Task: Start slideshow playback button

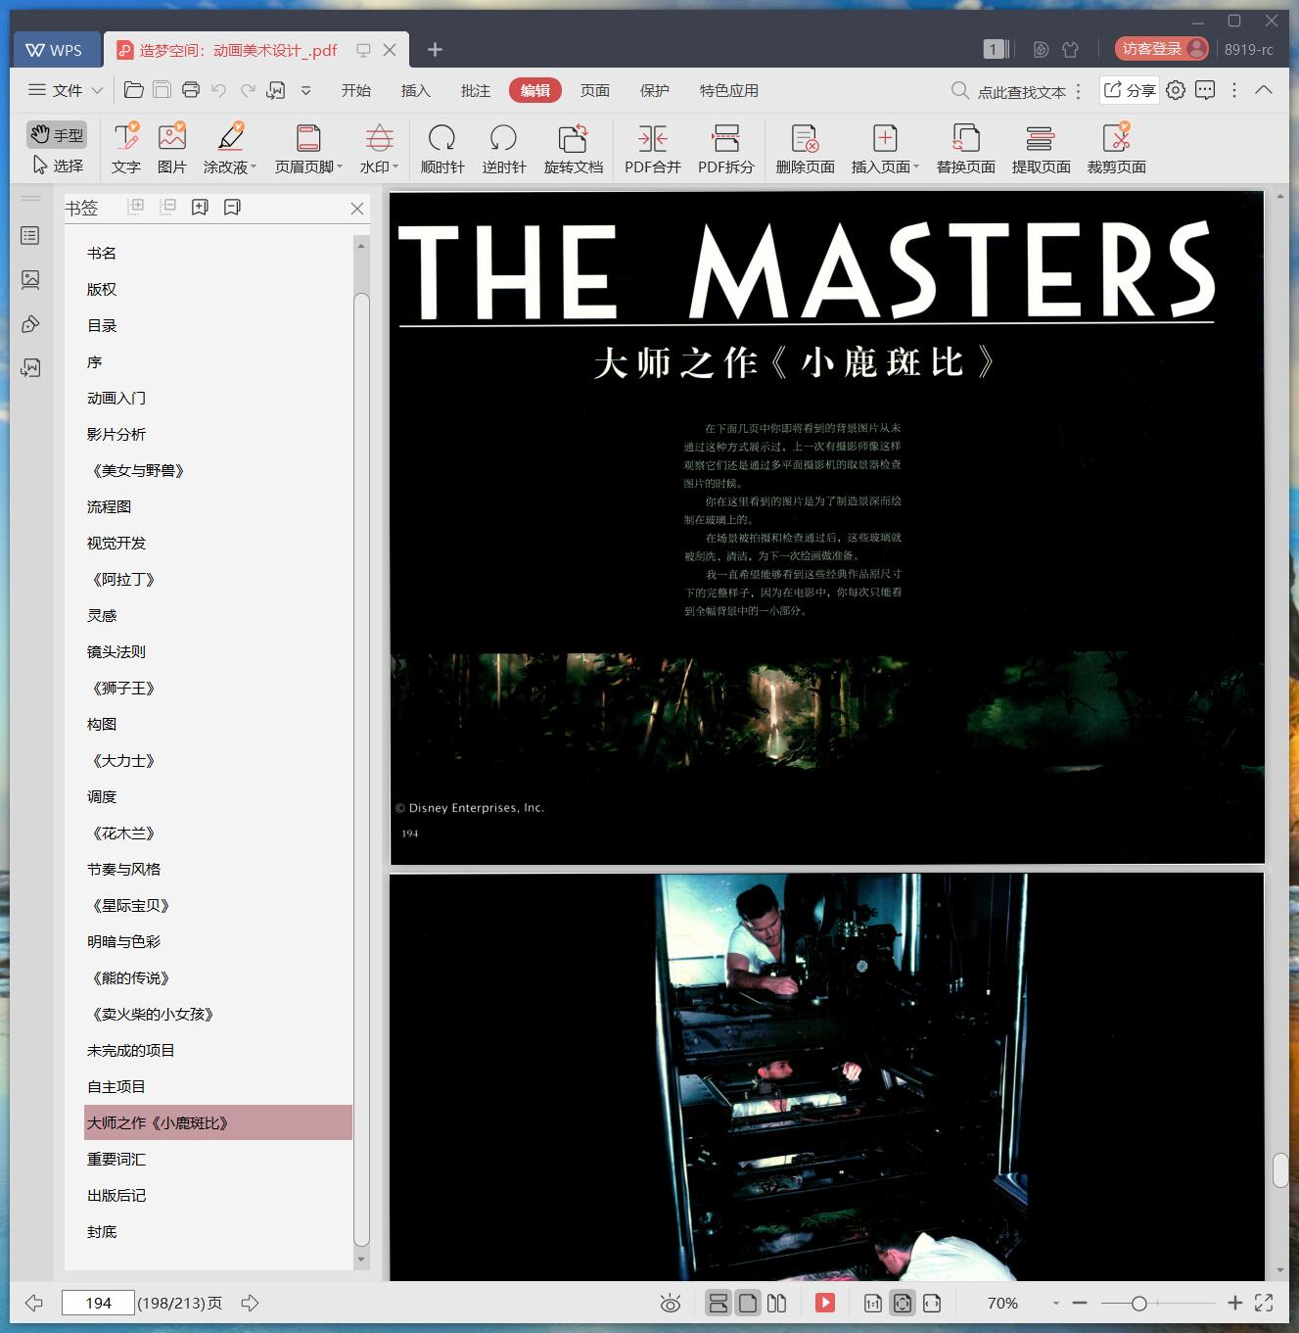Action: point(825,1303)
